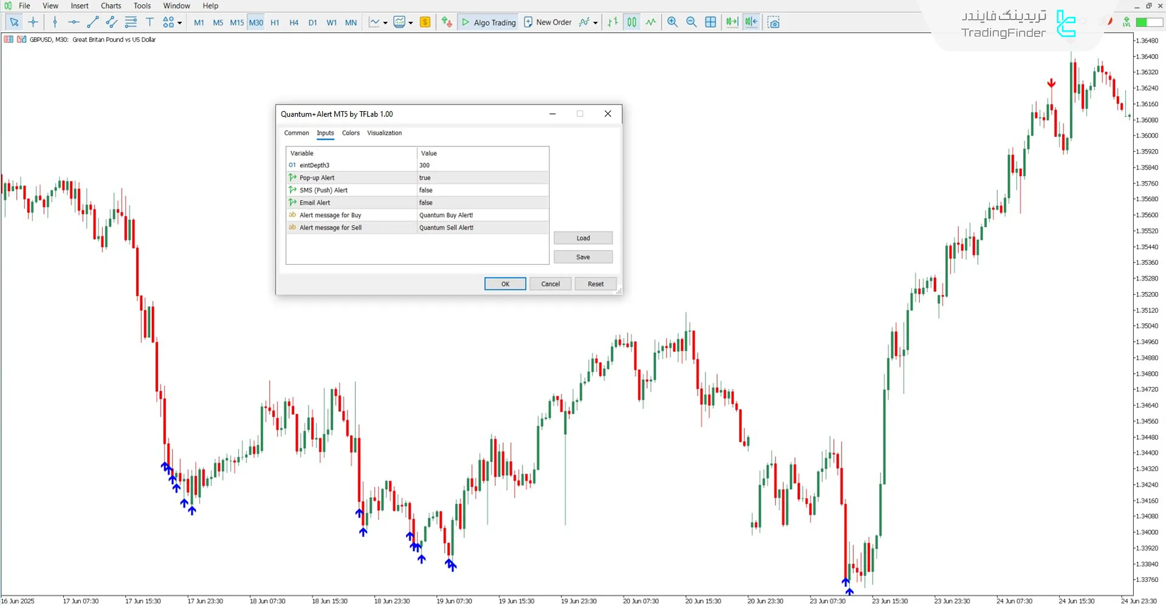
Task: Select the horizontal line tool
Action: coord(74,22)
